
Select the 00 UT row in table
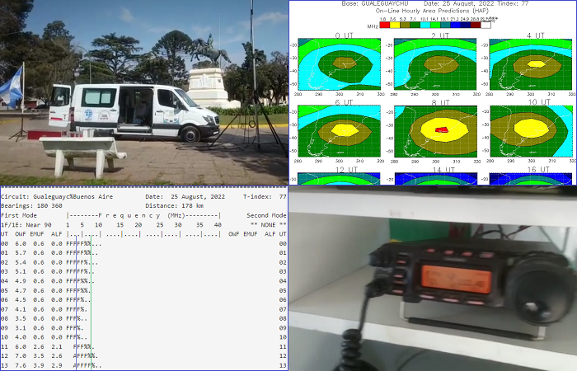click(49, 243)
